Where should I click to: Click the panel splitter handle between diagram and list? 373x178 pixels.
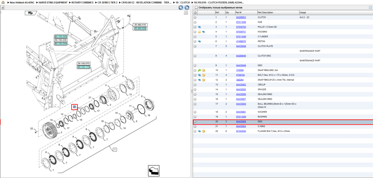192,91
